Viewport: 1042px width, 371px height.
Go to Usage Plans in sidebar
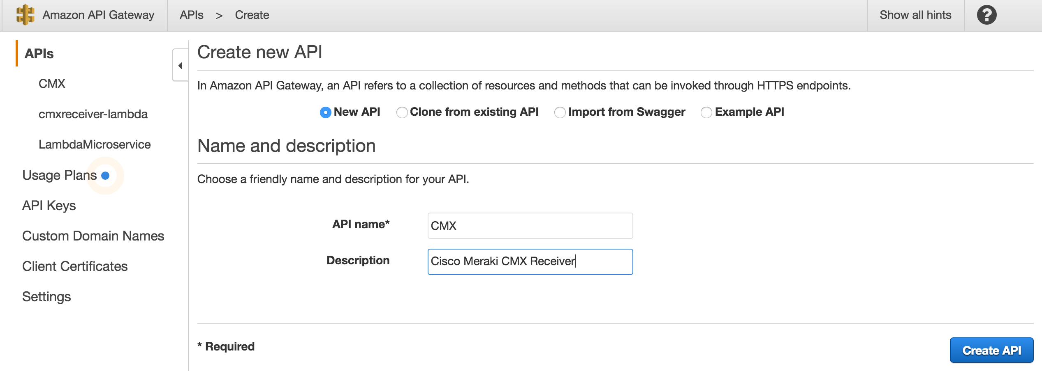tap(60, 175)
